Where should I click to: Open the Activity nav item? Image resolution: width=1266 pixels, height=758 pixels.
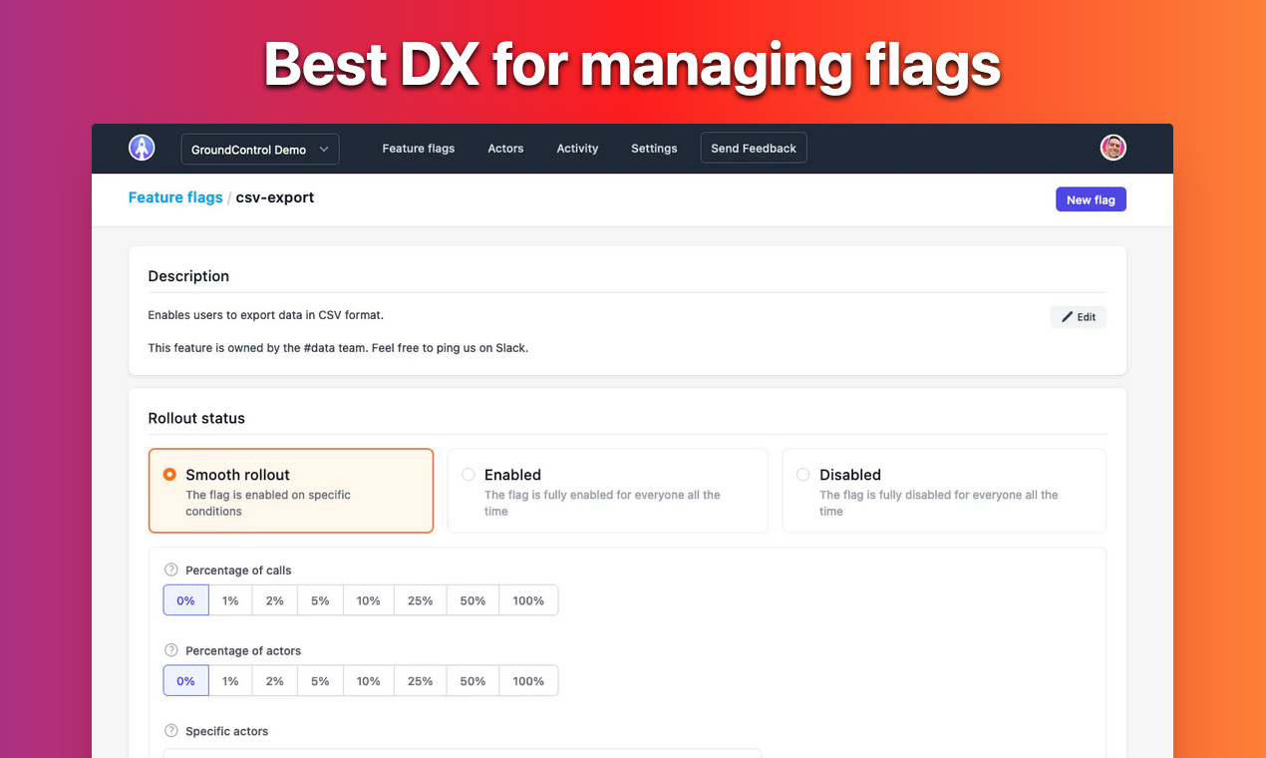577,149
